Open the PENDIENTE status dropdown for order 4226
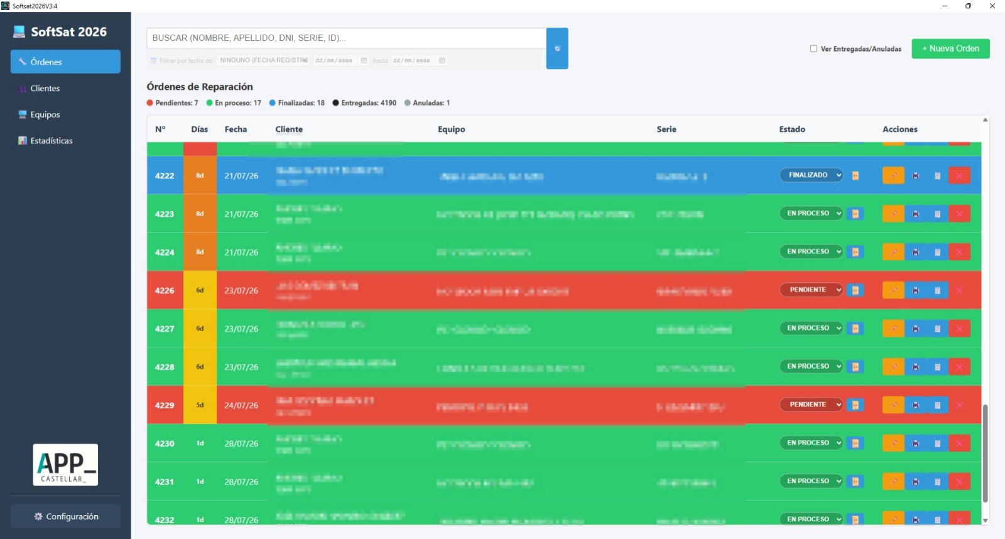 pyautogui.click(x=811, y=290)
